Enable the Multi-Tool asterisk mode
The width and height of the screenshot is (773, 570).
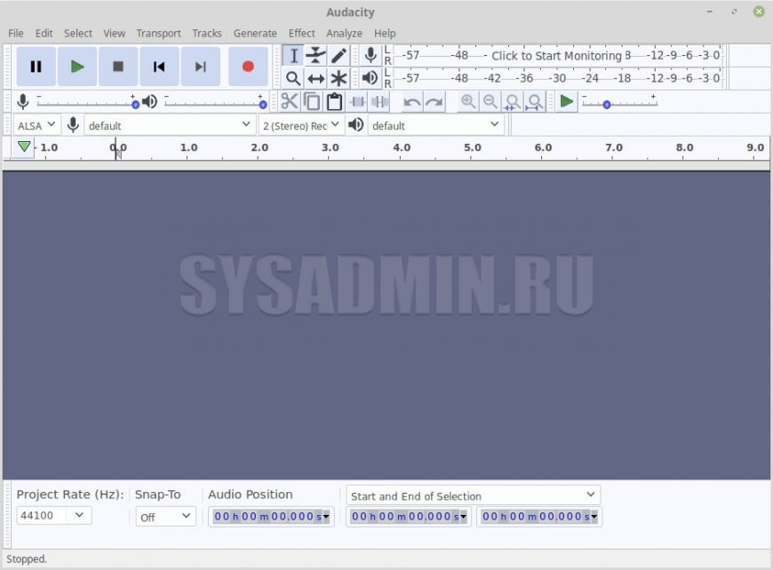click(339, 78)
